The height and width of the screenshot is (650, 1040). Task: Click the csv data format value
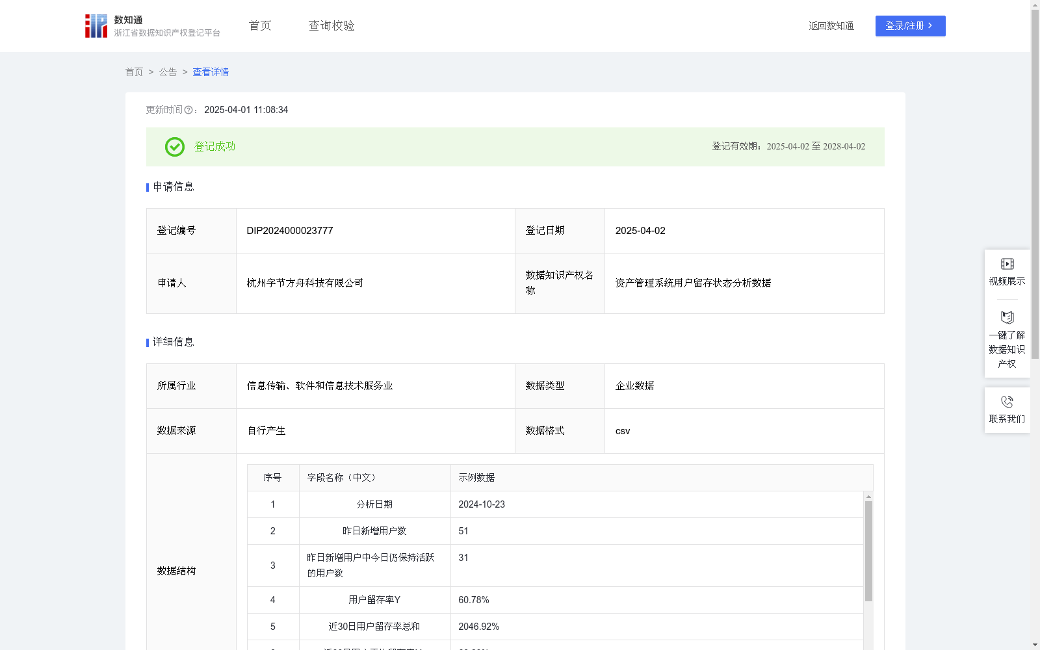[623, 431]
